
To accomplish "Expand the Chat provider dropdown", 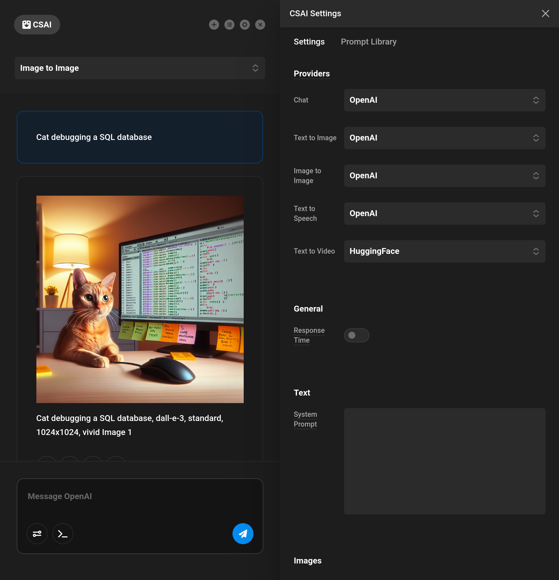I will point(444,100).
